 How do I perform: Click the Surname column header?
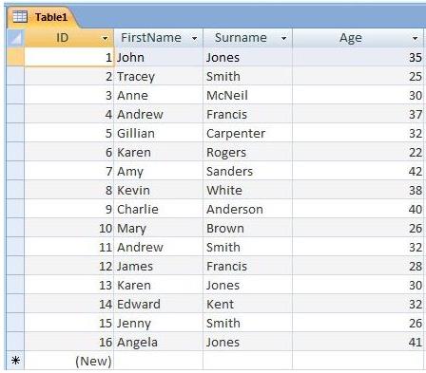click(x=247, y=38)
